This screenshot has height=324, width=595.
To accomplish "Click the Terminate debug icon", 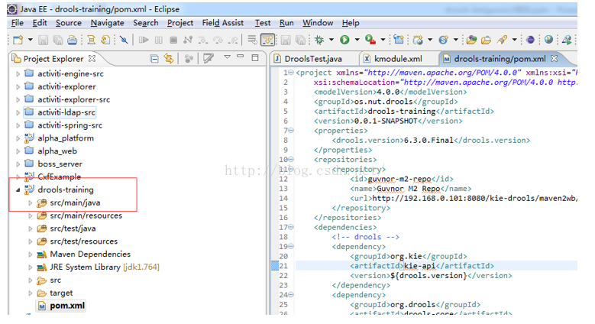I will (x=173, y=40).
